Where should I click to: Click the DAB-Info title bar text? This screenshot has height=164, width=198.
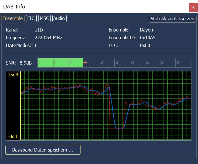[x=14, y=7]
